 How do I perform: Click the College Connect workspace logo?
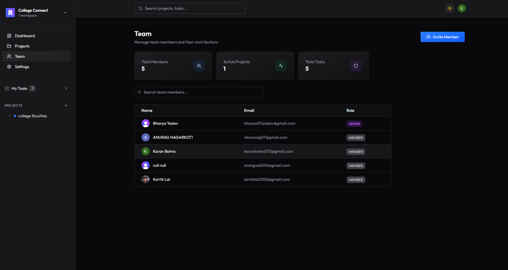pos(10,13)
